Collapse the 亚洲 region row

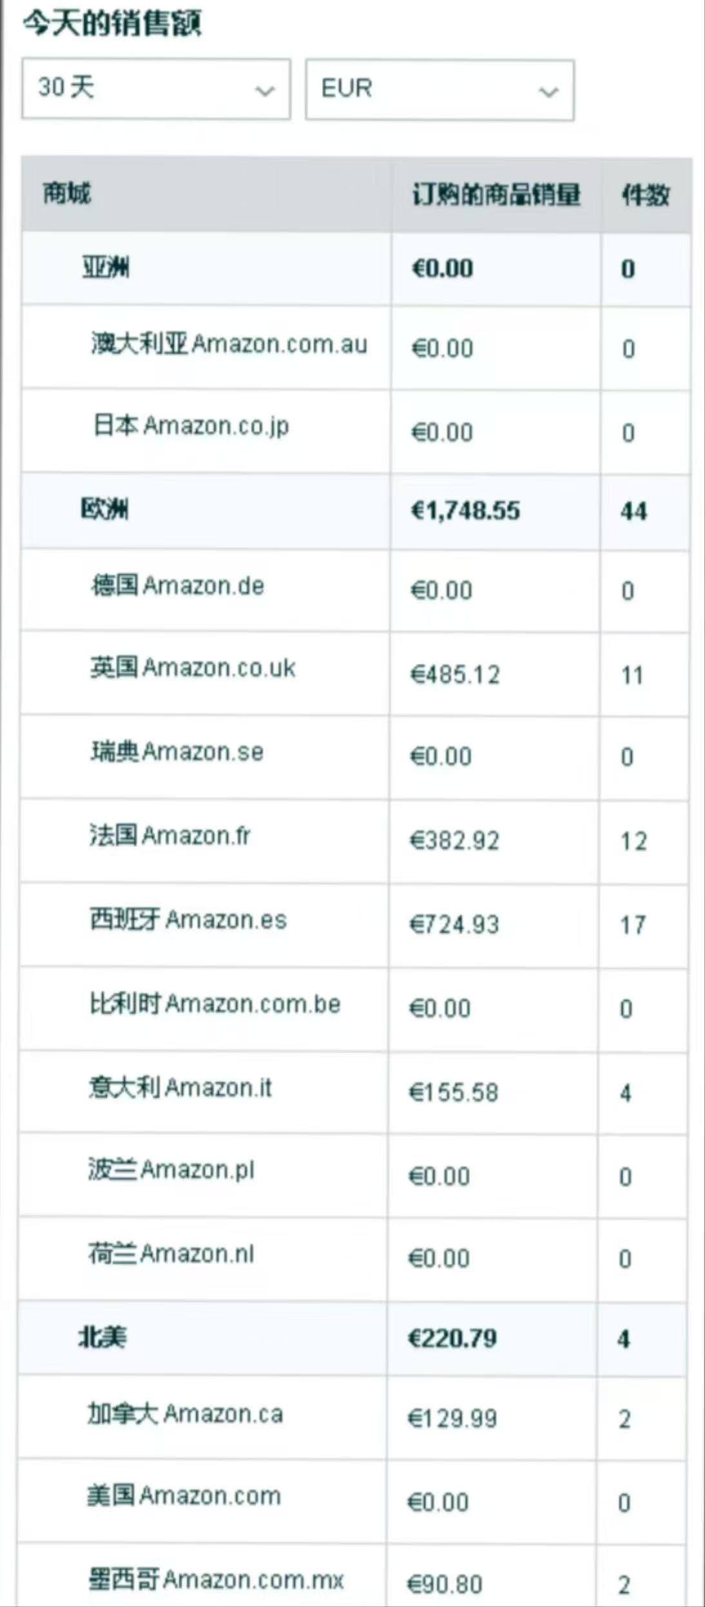(x=106, y=267)
